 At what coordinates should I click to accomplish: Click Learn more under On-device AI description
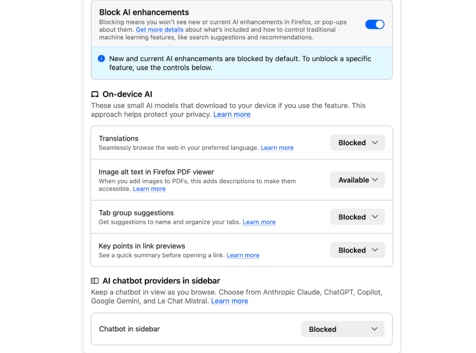point(232,114)
